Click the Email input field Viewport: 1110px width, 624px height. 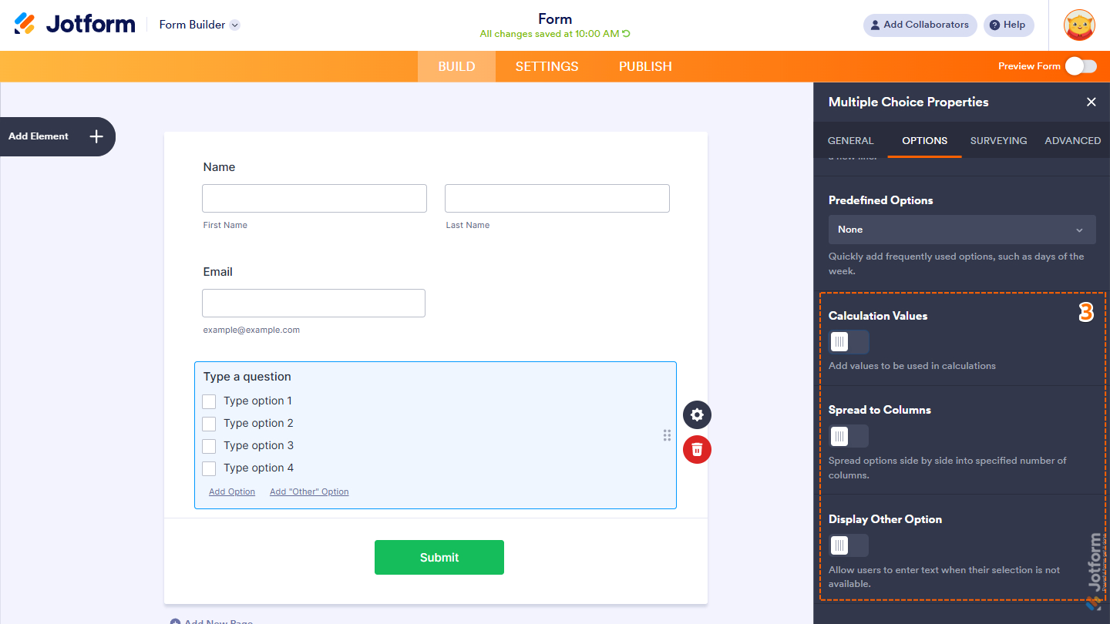[314, 303]
